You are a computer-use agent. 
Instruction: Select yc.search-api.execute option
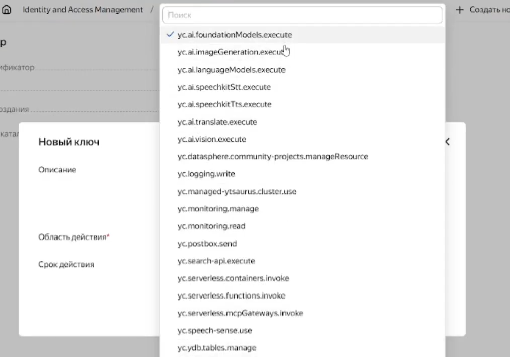coord(216,261)
